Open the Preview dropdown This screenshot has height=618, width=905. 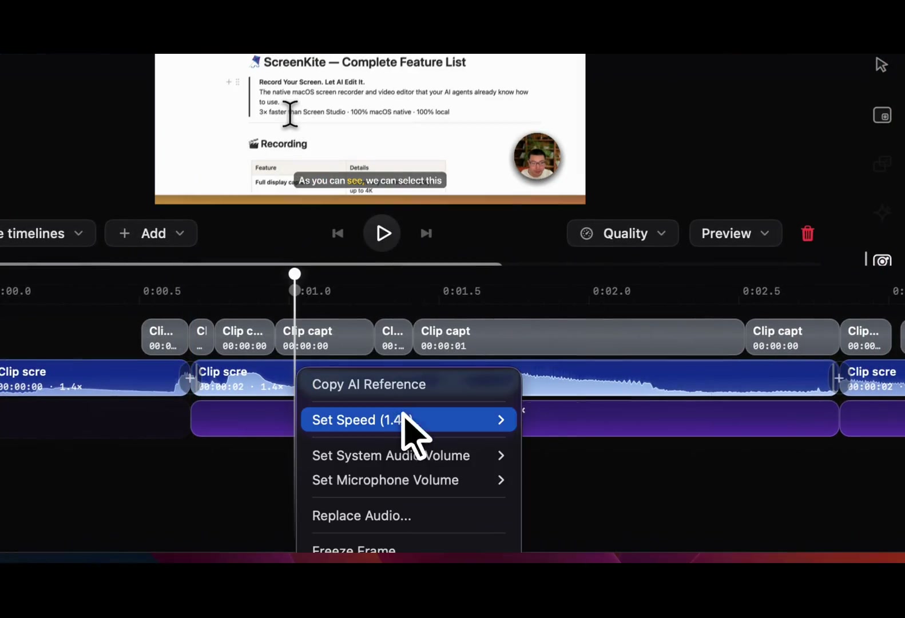[736, 233]
